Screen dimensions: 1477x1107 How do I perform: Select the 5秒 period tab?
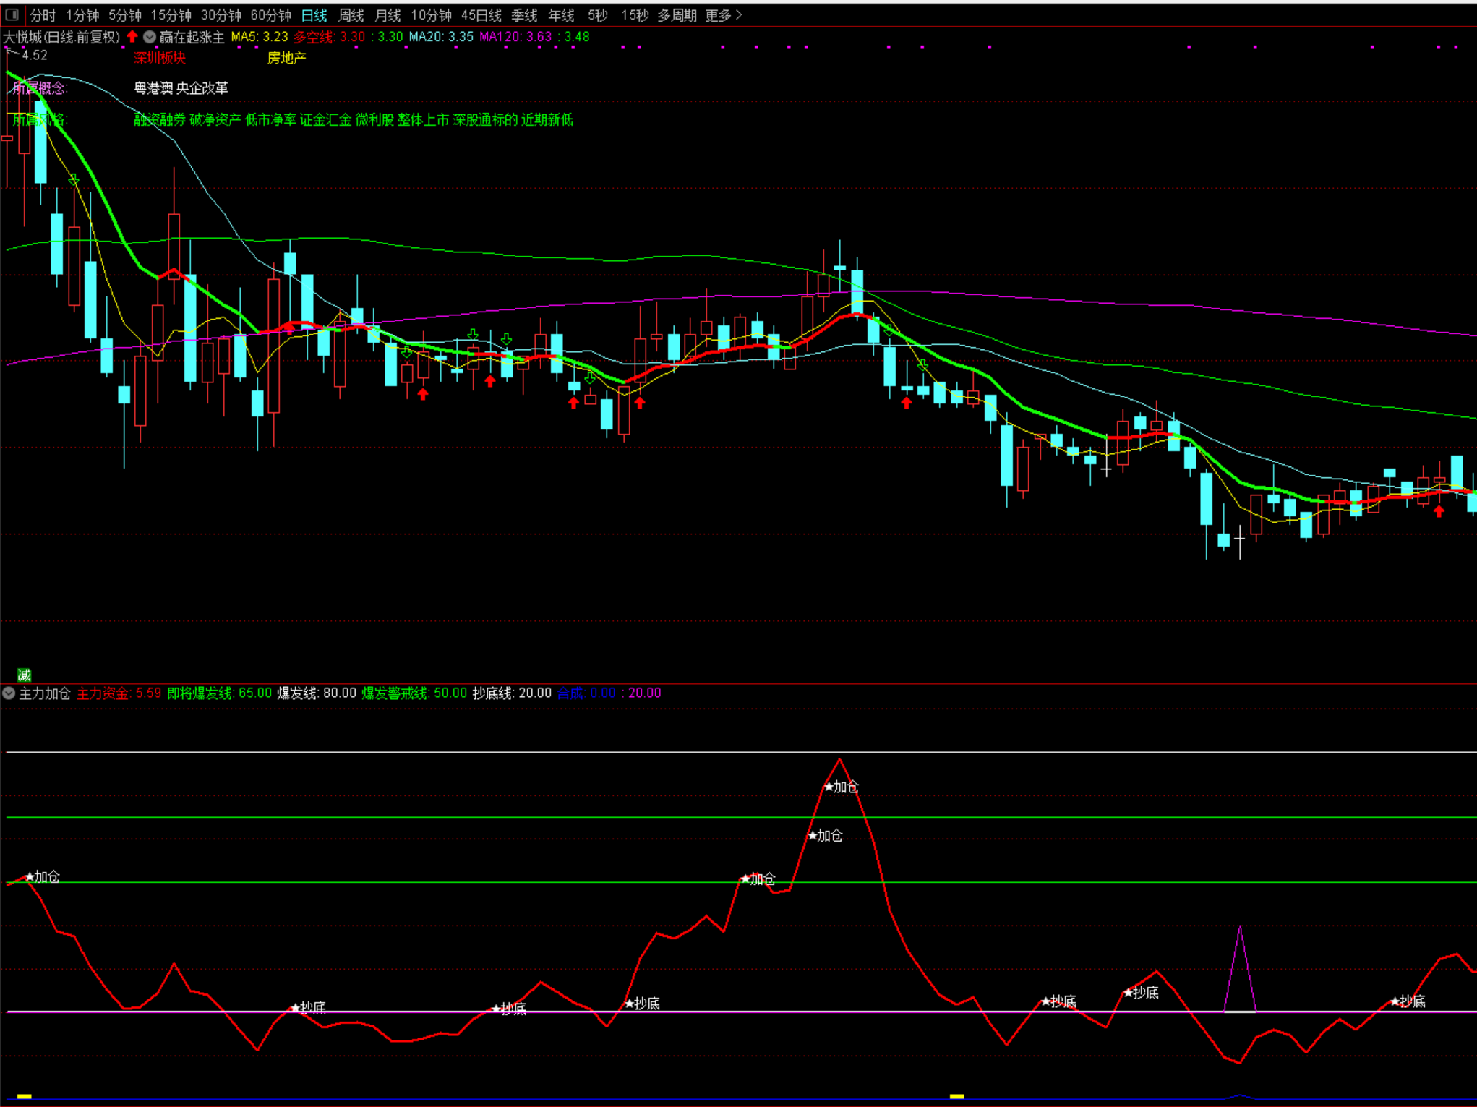point(597,15)
